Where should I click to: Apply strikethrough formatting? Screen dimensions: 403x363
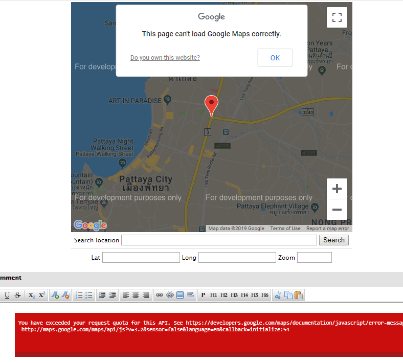pos(17,295)
